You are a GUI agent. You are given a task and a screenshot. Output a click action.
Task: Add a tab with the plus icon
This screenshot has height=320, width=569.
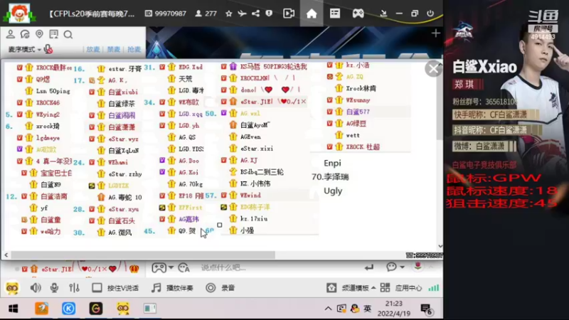click(436, 33)
